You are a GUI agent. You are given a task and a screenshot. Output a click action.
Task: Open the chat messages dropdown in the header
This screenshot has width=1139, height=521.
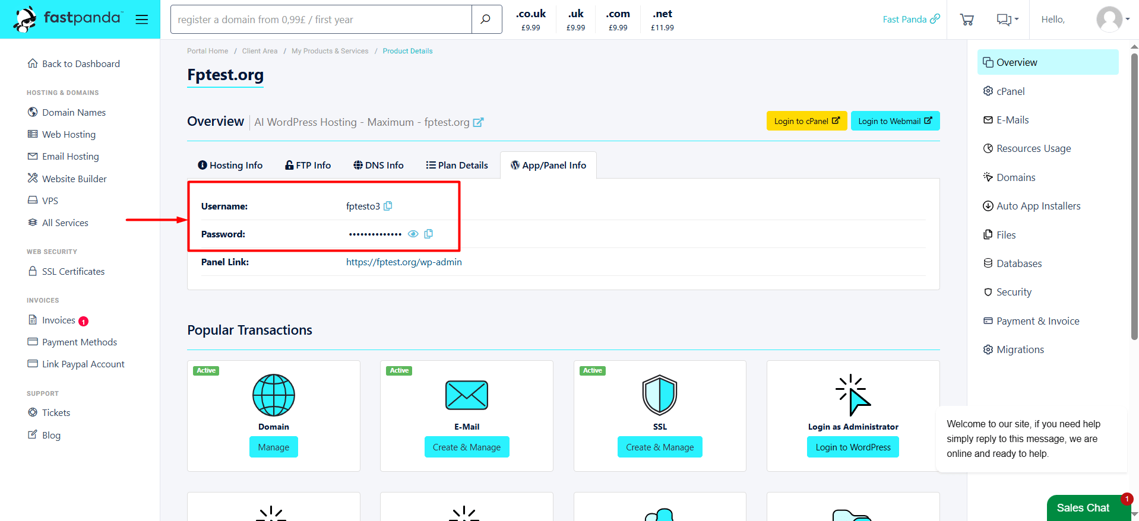click(1007, 20)
